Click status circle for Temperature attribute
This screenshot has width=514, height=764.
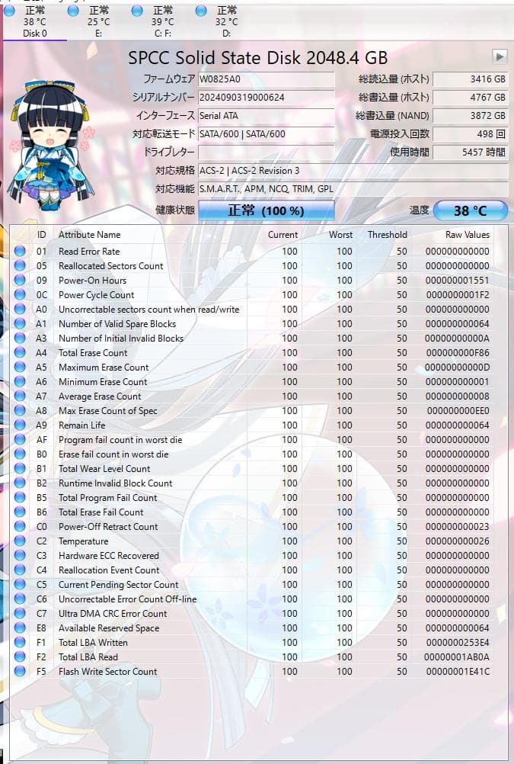(x=20, y=541)
